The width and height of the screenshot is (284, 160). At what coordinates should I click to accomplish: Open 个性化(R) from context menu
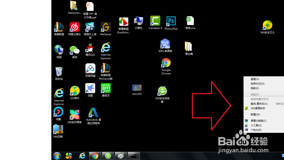[264, 130]
